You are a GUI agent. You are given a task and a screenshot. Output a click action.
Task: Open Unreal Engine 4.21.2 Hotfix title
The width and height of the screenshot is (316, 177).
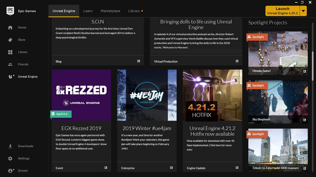(213, 131)
